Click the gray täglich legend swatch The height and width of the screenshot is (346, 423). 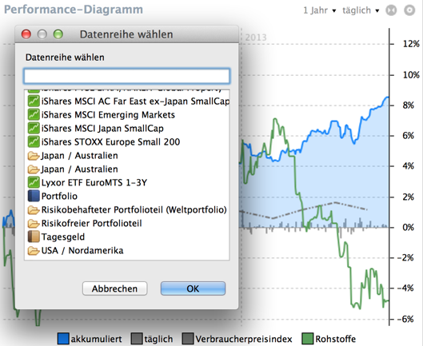[x=137, y=339]
